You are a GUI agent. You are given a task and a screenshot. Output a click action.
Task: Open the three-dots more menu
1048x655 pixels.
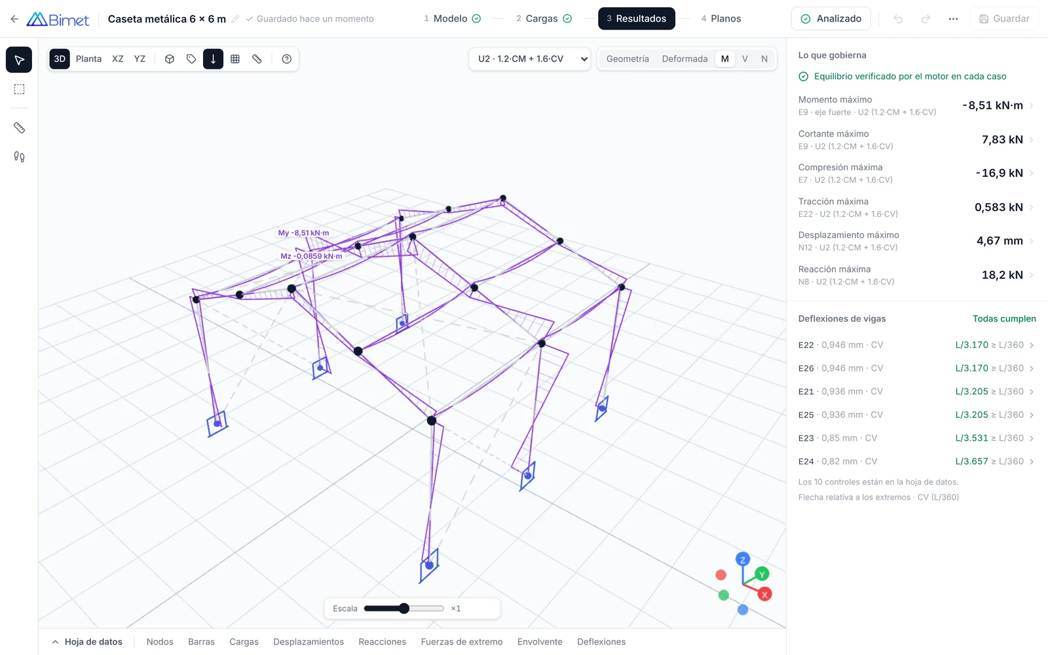pos(953,19)
